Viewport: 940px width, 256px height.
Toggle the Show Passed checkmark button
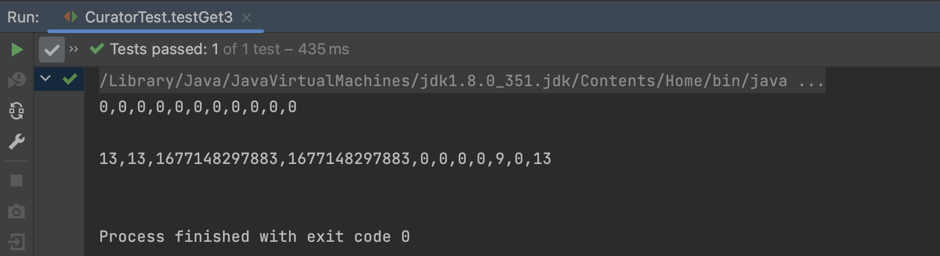coord(52,50)
